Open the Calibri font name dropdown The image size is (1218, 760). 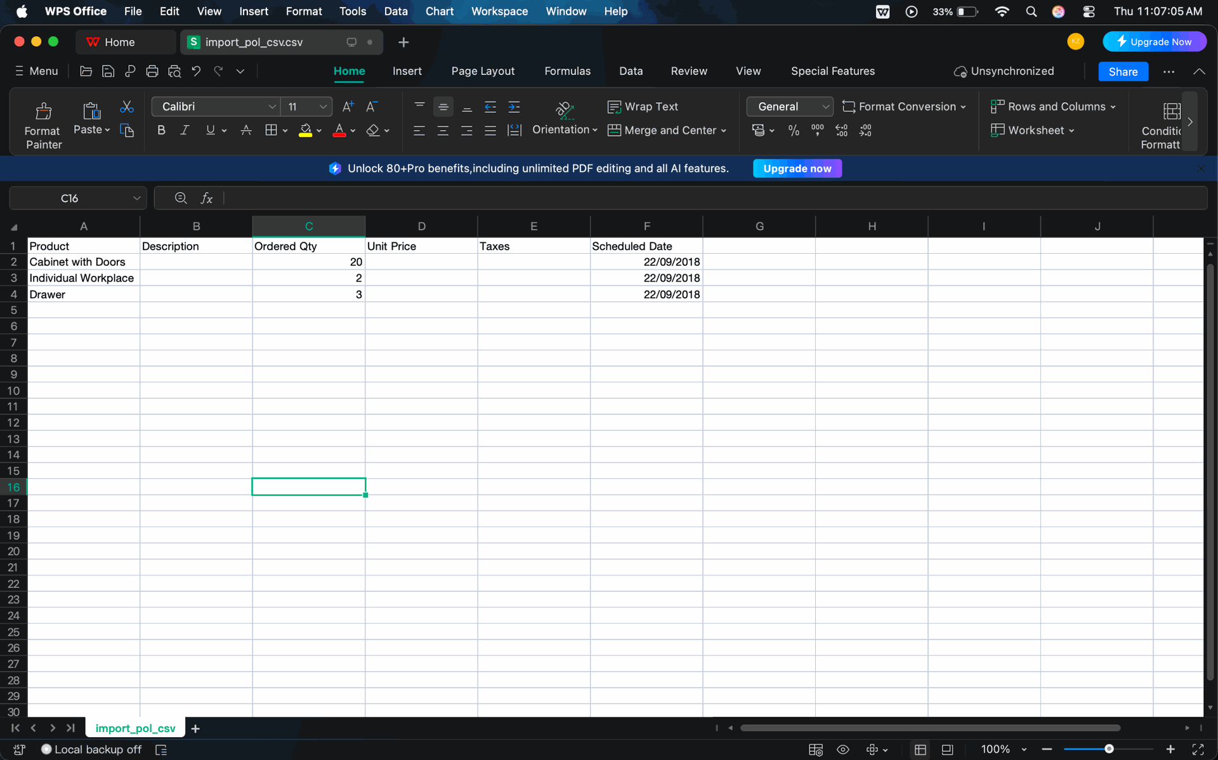pyautogui.click(x=272, y=107)
